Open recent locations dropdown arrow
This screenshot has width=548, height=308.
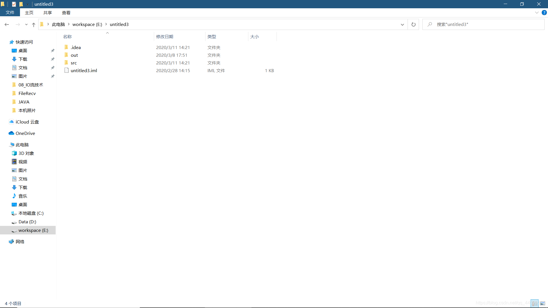(26, 25)
